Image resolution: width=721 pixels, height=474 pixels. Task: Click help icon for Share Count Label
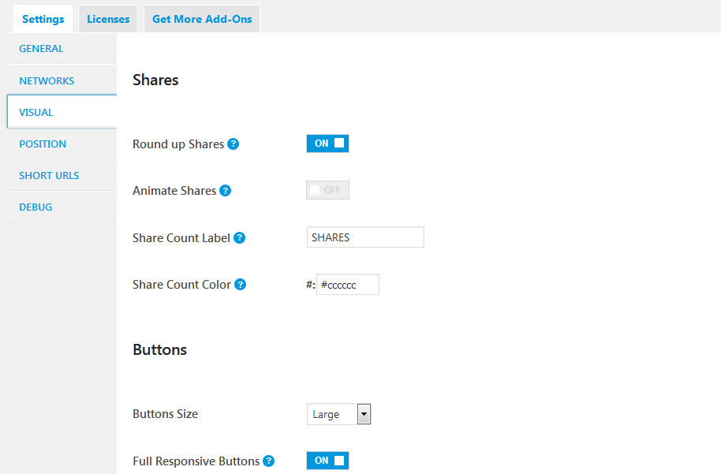[x=240, y=237]
